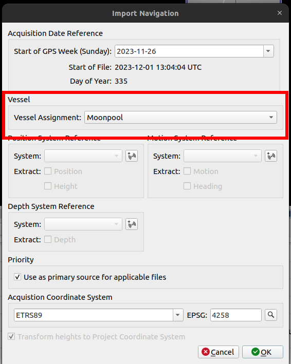Click the EPSG code input field
Viewport: 291px width, 364px height.
[x=236, y=315]
